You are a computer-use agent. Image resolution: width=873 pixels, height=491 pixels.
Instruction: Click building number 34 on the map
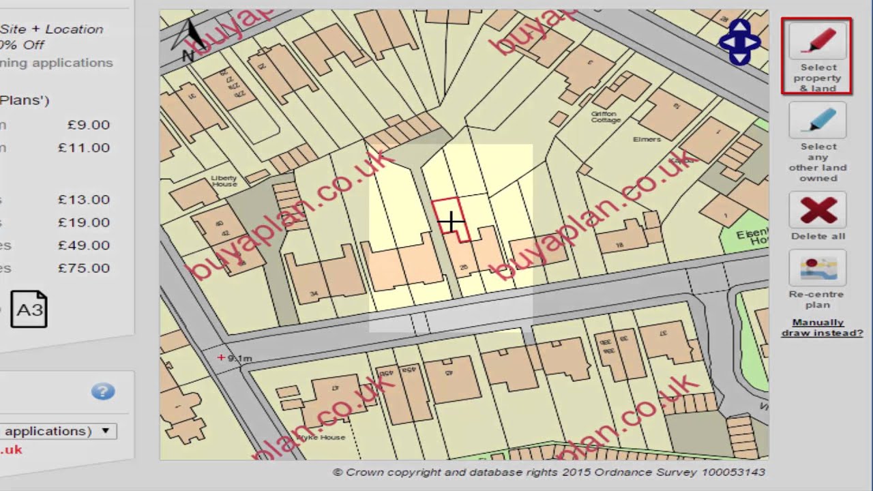(314, 294)
